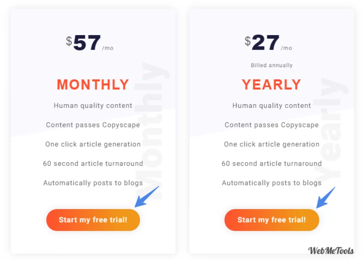Click the Billed annually note
Viewport: 364px width, 262px height.
272,65
